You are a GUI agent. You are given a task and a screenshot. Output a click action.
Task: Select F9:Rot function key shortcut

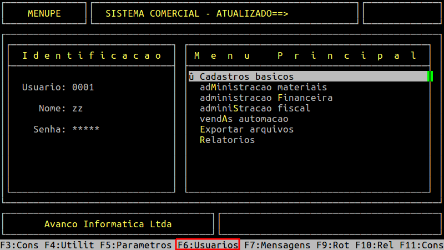coord(332,245)
